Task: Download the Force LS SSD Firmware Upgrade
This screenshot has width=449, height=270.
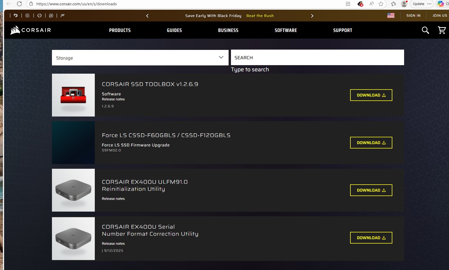Action: pos(371,143)
